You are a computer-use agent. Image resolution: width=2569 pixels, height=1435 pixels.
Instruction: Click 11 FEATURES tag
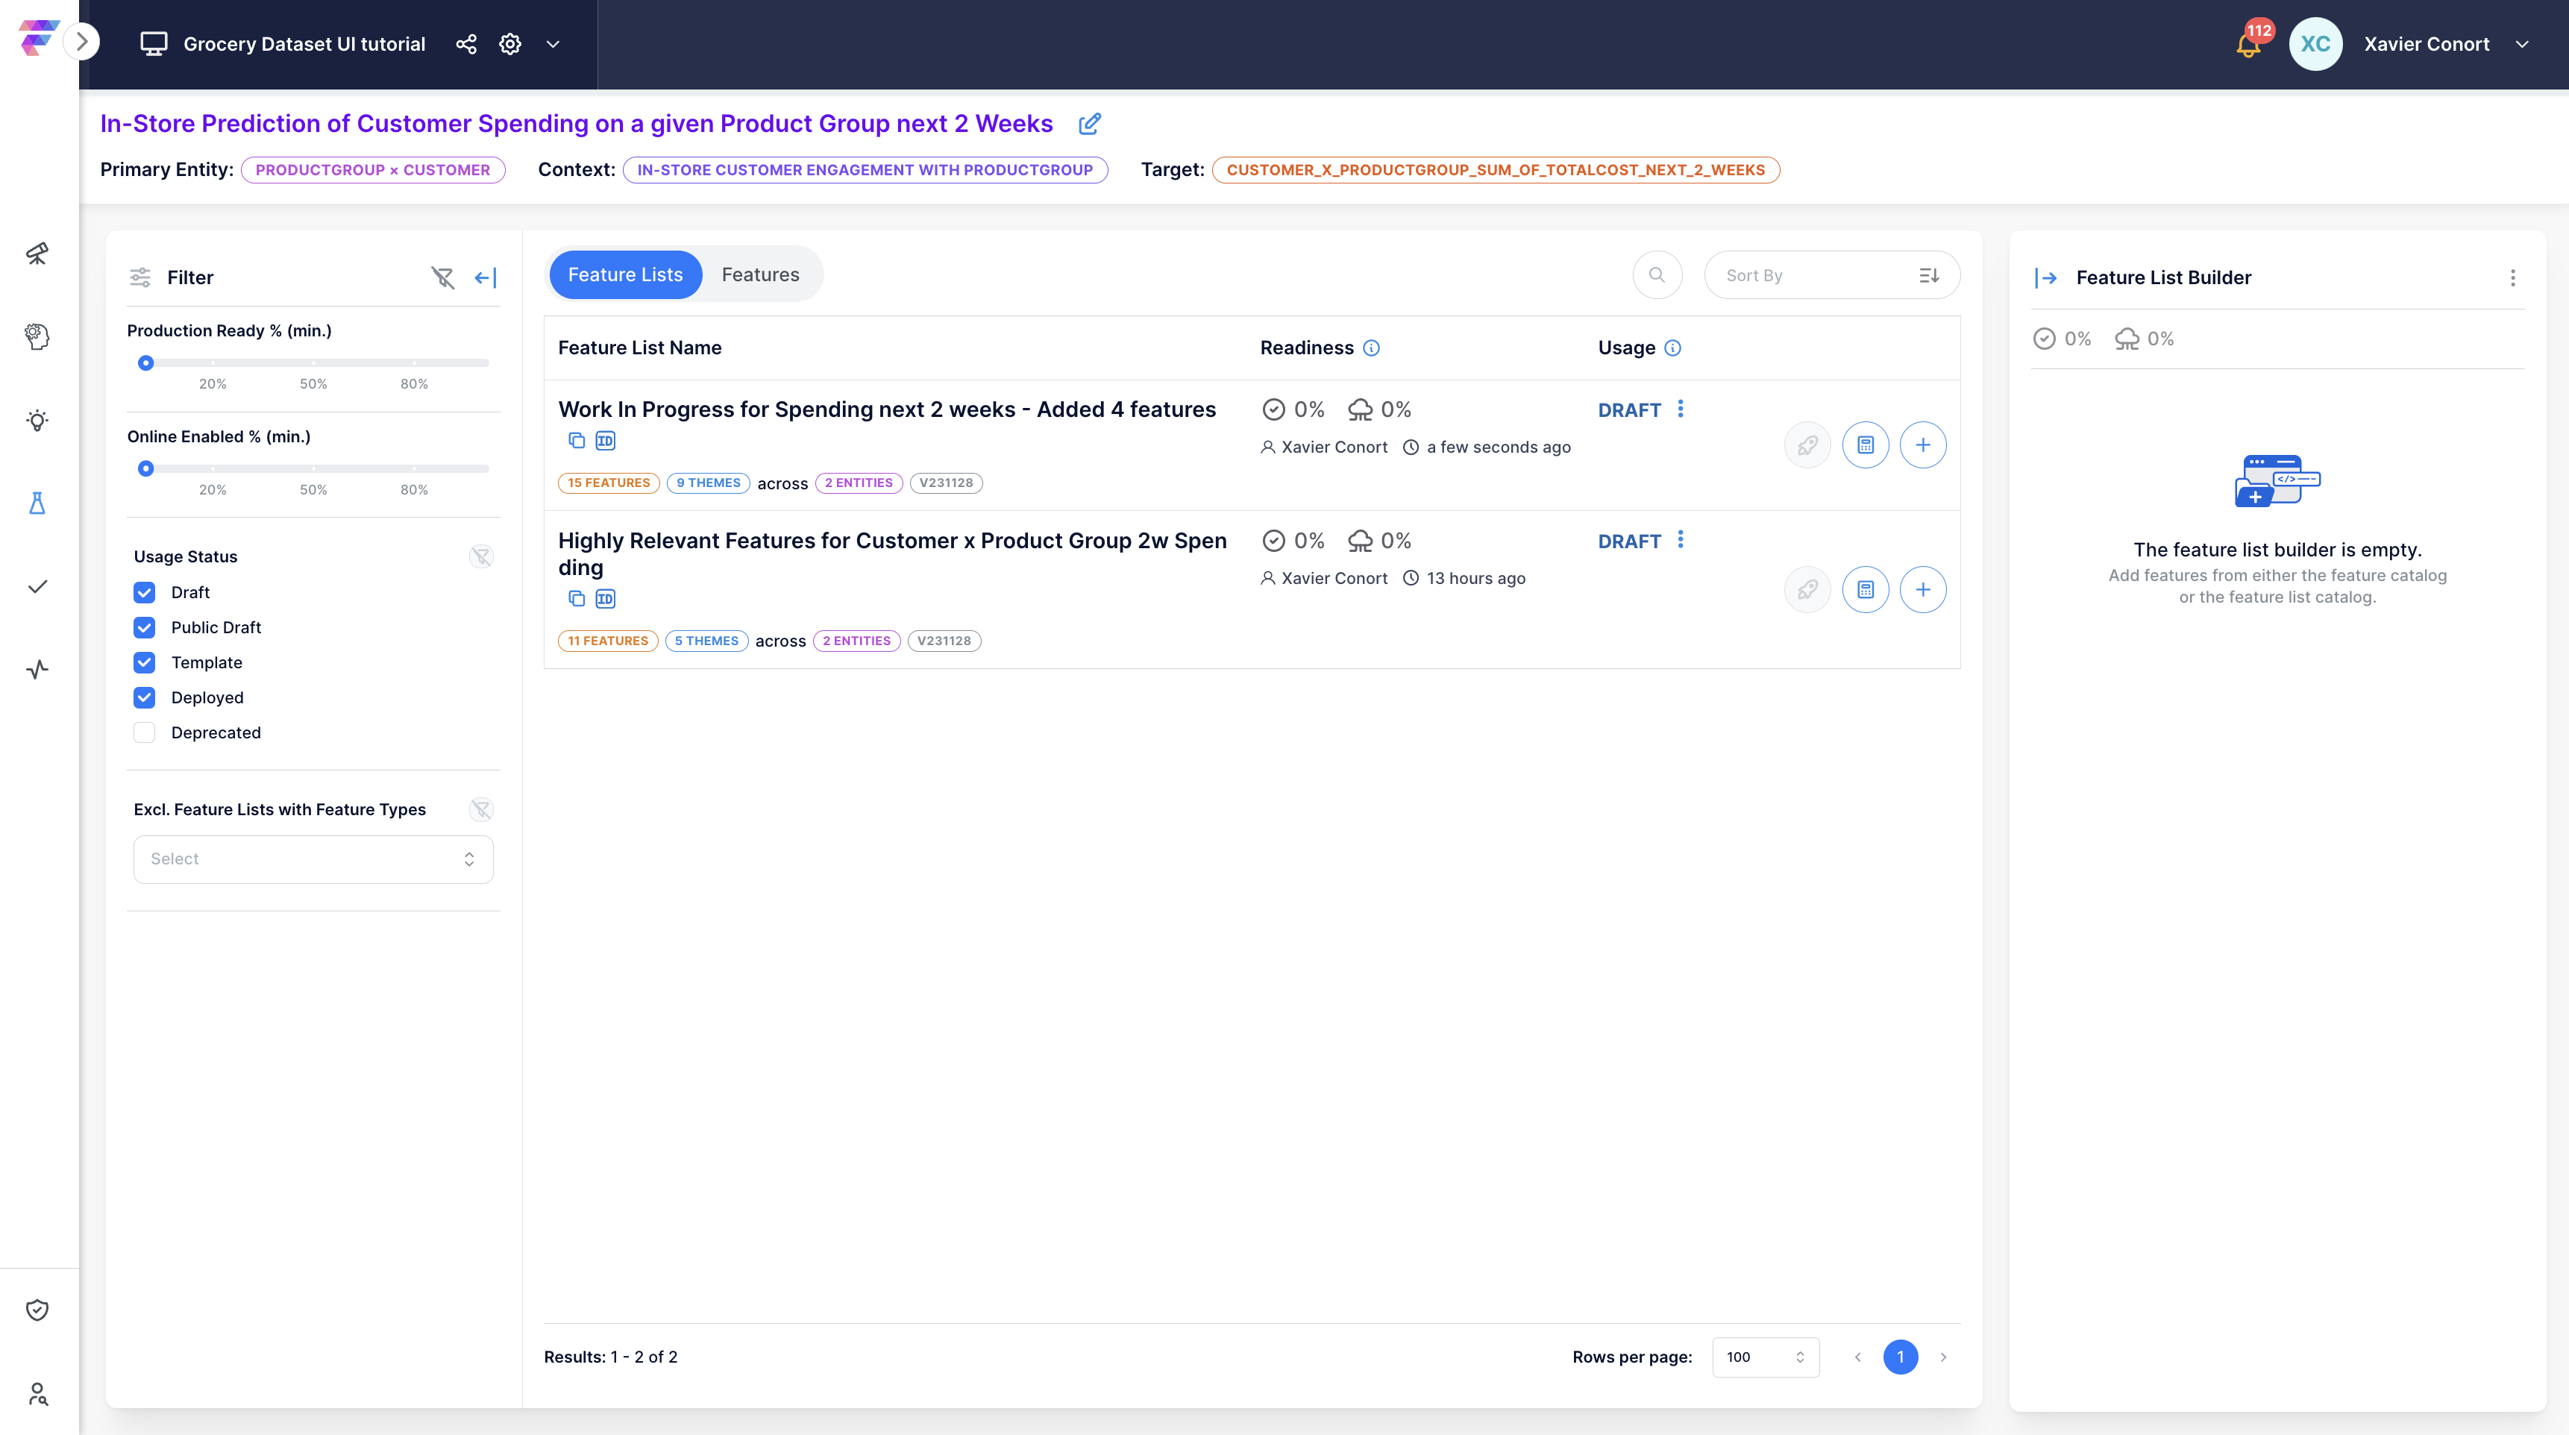pos(607,641)
